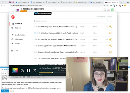Viewport: 130px width, 93px height.
Task: Open forum search magnifier icon
Action: (105, 10)
